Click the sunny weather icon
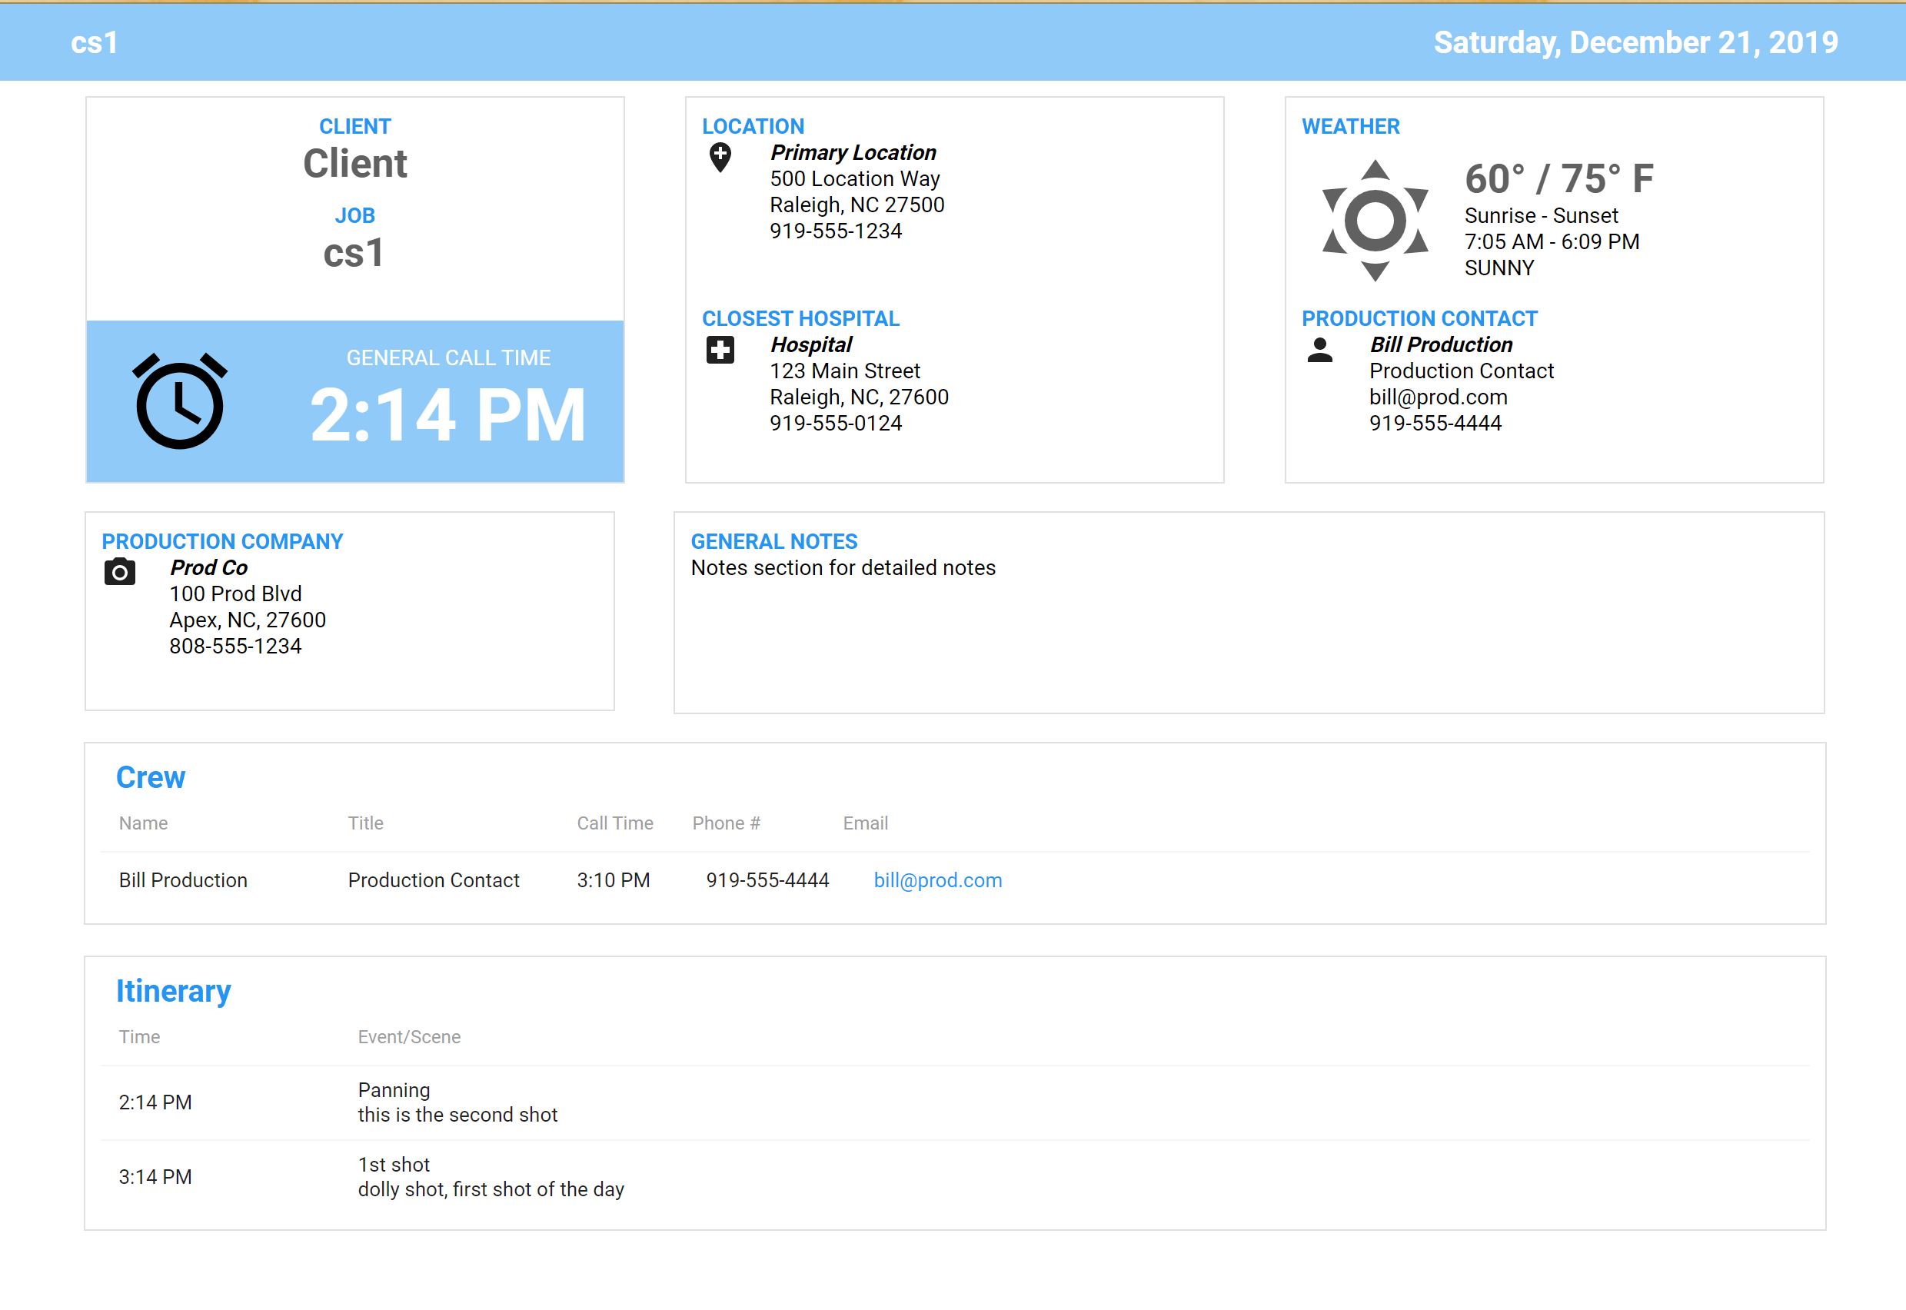Screen dimensions: 1906x1310 (1375, 221)
